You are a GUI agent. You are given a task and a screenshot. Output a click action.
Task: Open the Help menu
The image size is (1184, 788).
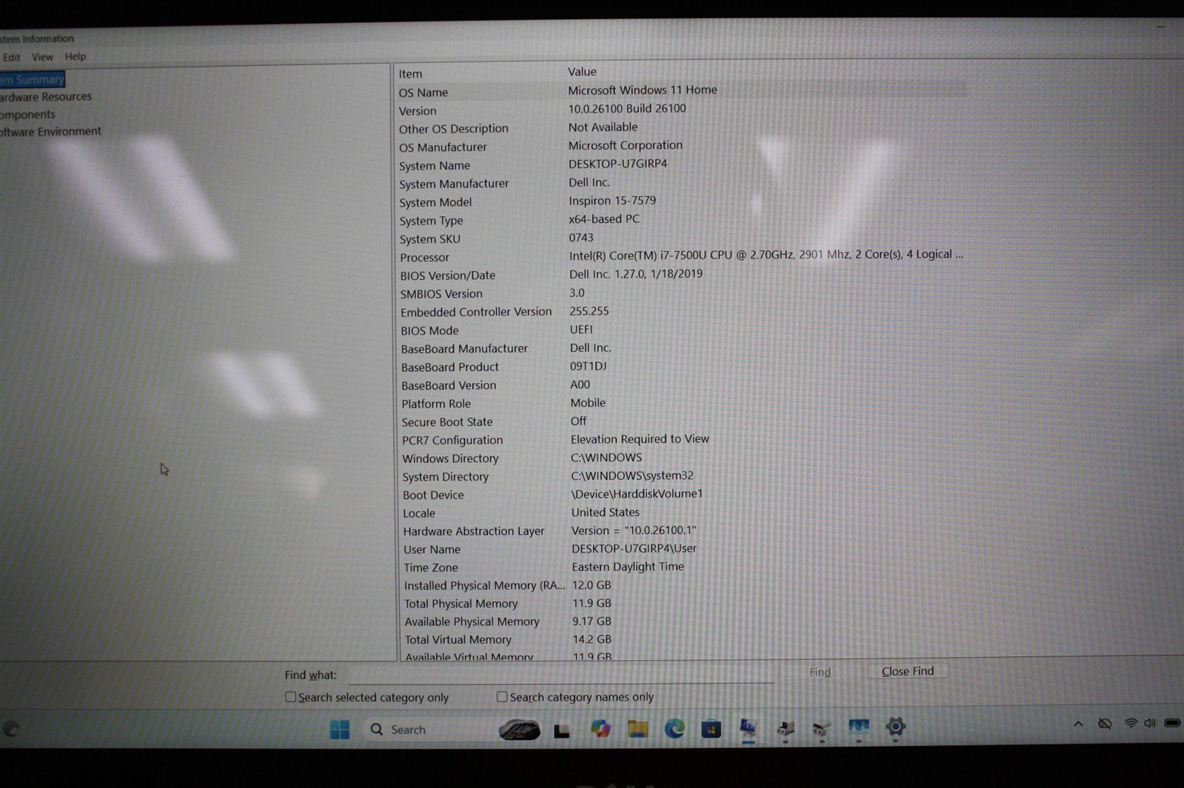[x=76, y=56]
